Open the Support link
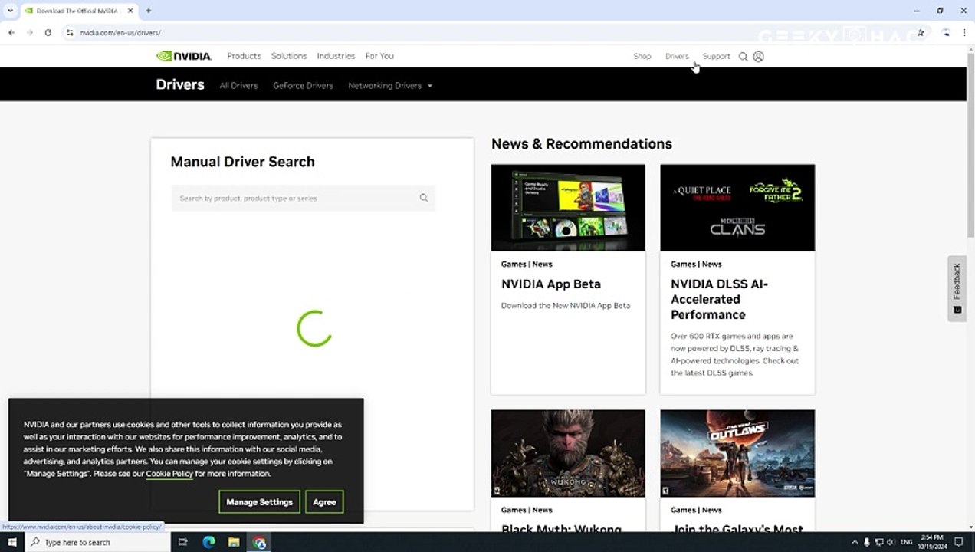This screenshot has height=552, width=975. pyautogui.click(x=716, y=56)
